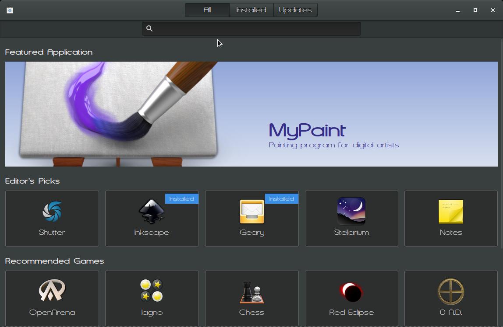The image size is (503, 327).
Task: Click the magnifier icon in search bar
Action: point(149,29)
